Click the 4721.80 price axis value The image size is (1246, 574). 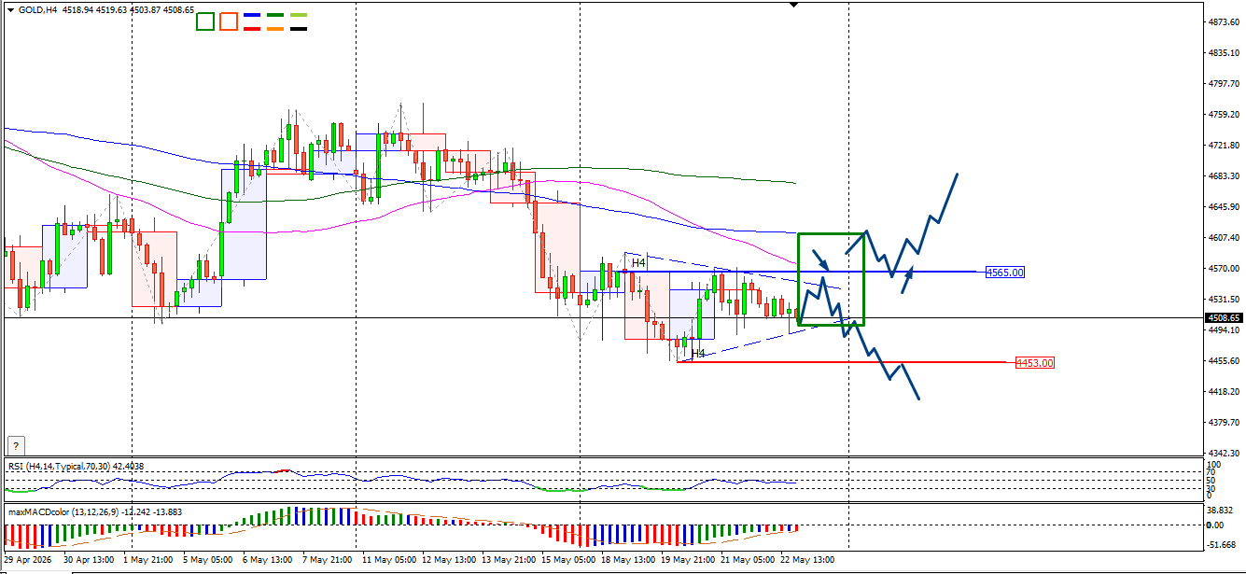(x=1223, y=146)
